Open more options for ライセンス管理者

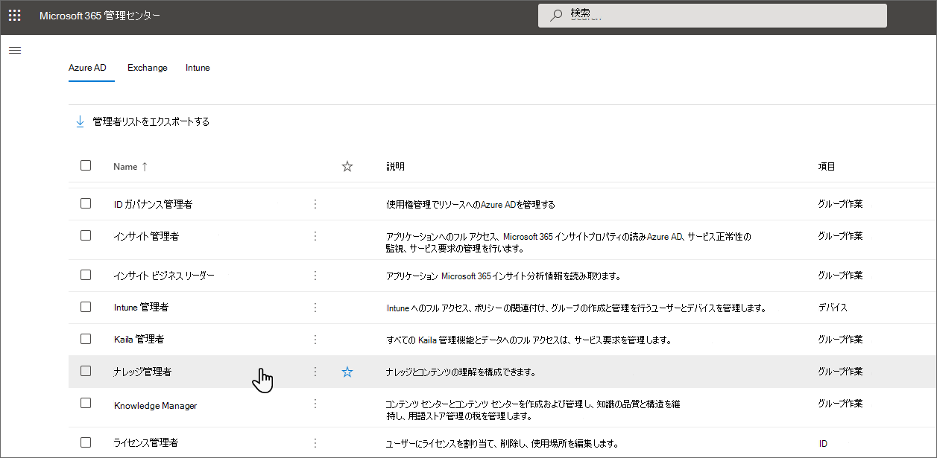coord(315,442)
